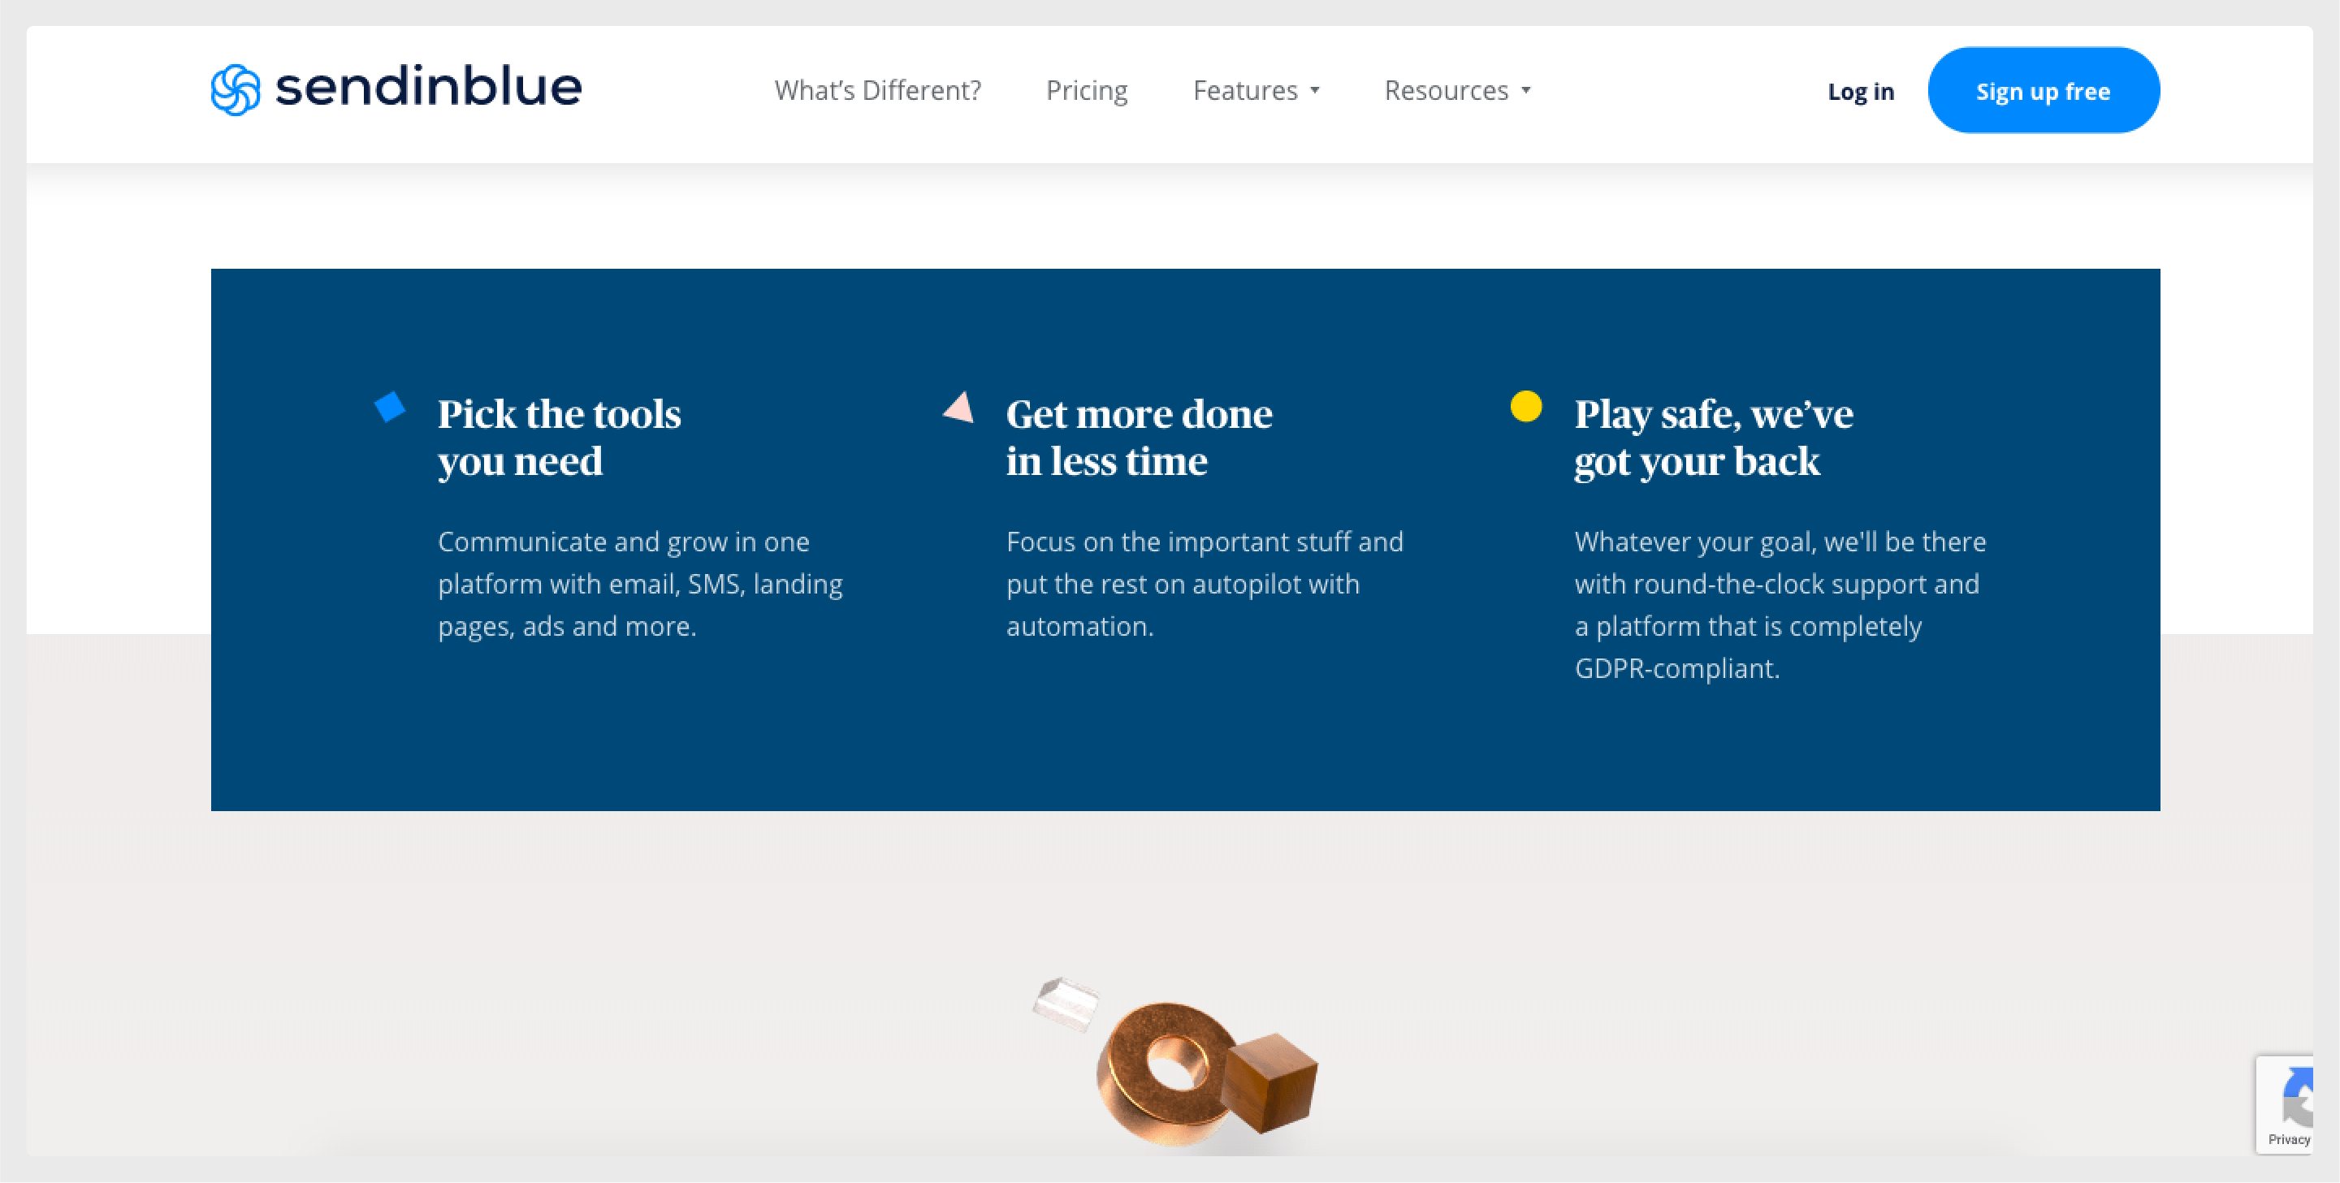
Task: Open the Features menu
Action: coord(1244,91)
